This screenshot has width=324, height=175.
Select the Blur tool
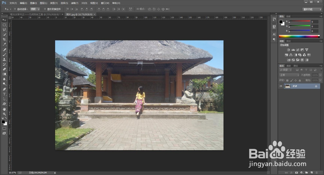pos(4,79)
